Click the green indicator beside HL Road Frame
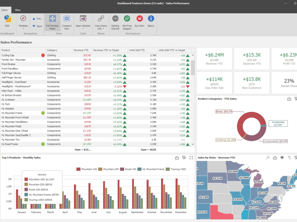This screenshot has height=222, width=297. pos(43,144)
